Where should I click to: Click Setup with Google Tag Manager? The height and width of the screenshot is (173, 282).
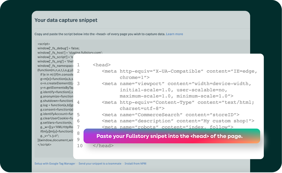click(x=55, y=164)
